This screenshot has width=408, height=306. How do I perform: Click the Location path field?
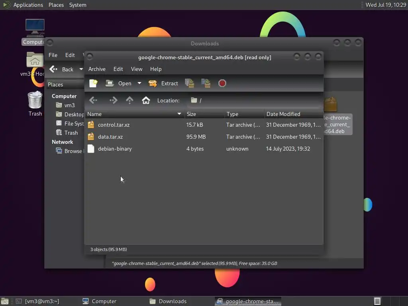[x=255, y=100]
